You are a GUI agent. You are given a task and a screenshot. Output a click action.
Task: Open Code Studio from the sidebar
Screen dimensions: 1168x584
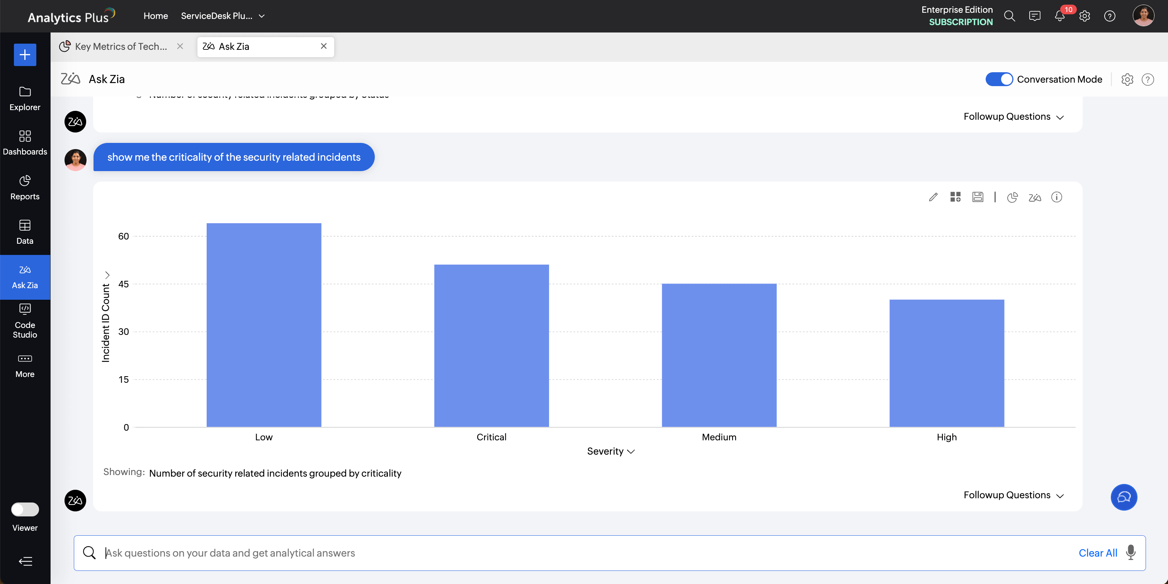[25, 321]
